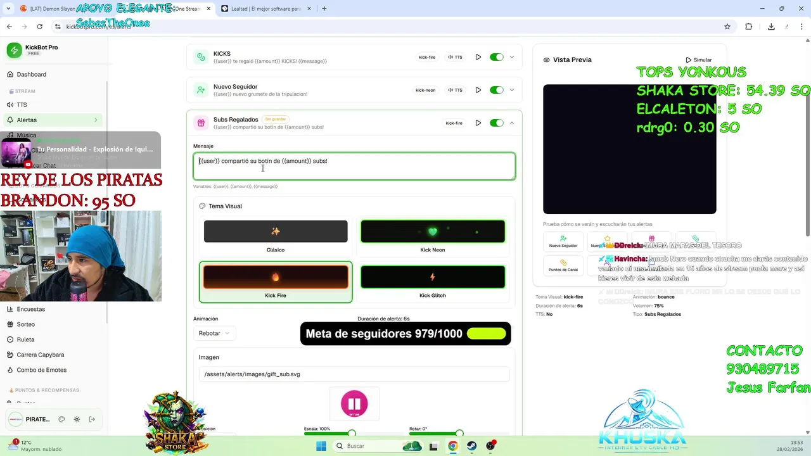Open Ruleta in the sidebar

tap(25, 339)
